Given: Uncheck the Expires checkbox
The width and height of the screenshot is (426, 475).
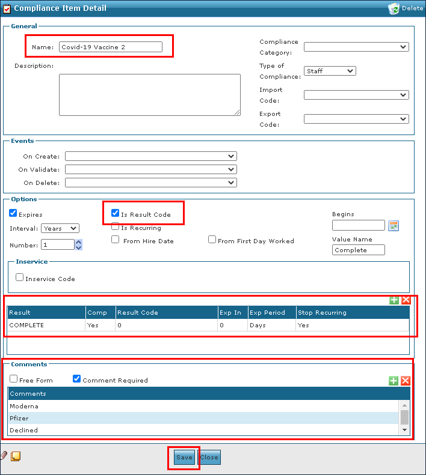Looking at the screenshot, I should point(13,213).
